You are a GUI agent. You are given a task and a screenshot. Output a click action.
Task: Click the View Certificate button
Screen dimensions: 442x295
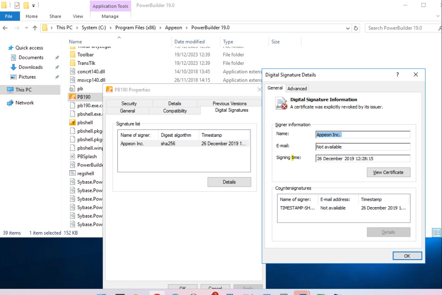[x=388, y=172]
